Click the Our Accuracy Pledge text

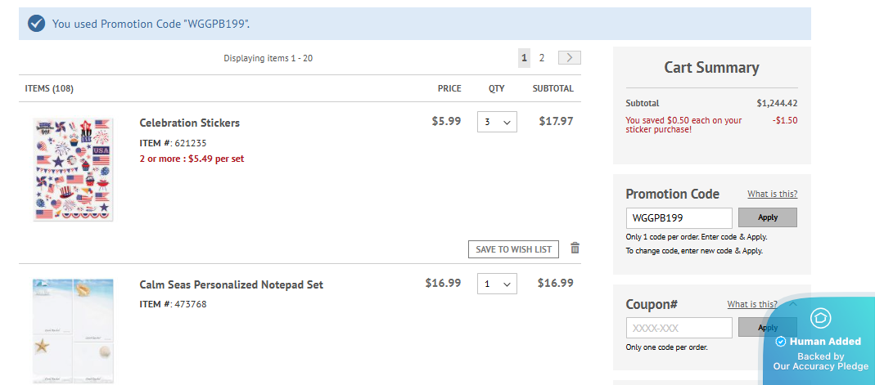pos(820,366)
